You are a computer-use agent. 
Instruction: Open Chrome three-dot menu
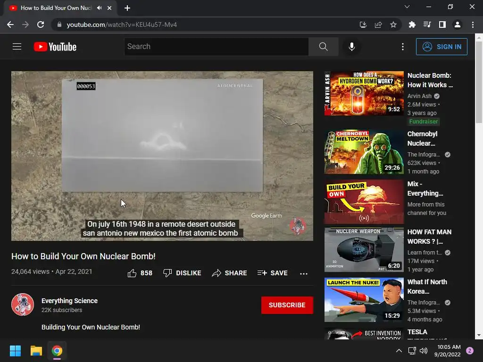(x=473, y=25)
